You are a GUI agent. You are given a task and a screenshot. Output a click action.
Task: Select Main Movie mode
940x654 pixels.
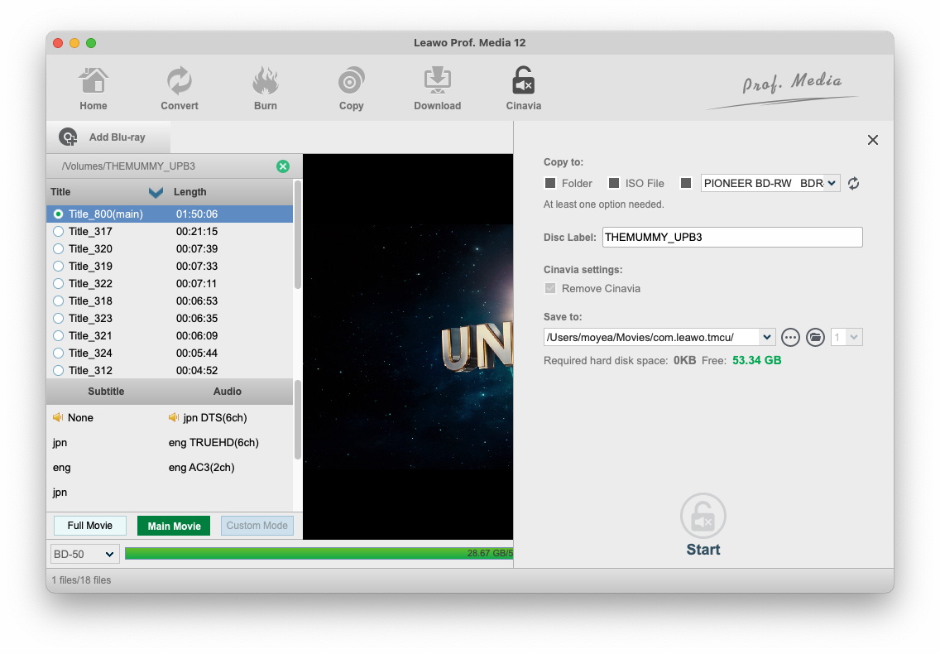coord(174,526)
